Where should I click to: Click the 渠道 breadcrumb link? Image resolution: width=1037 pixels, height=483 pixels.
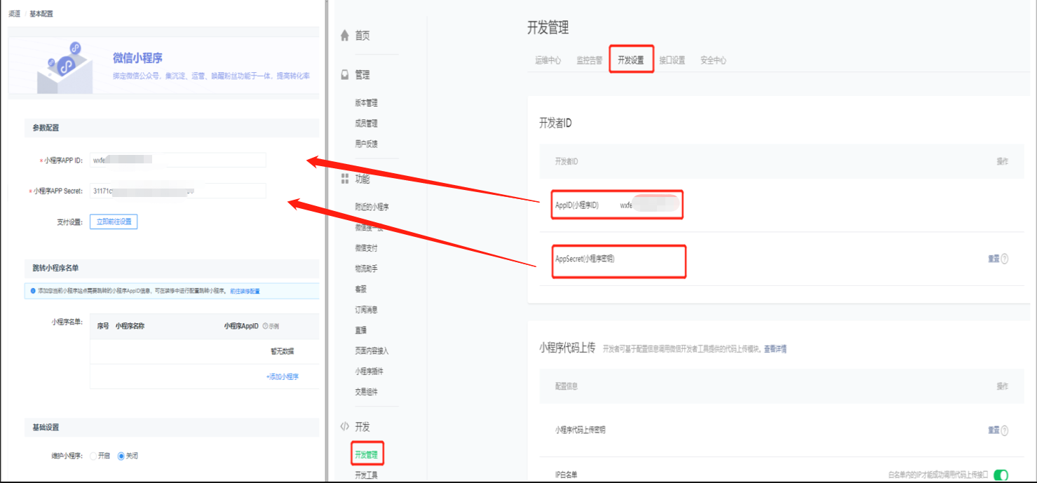[x=14, y=13]
